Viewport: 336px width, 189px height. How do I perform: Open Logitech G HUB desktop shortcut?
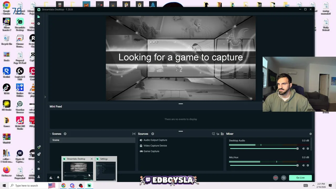coord(20,74)
